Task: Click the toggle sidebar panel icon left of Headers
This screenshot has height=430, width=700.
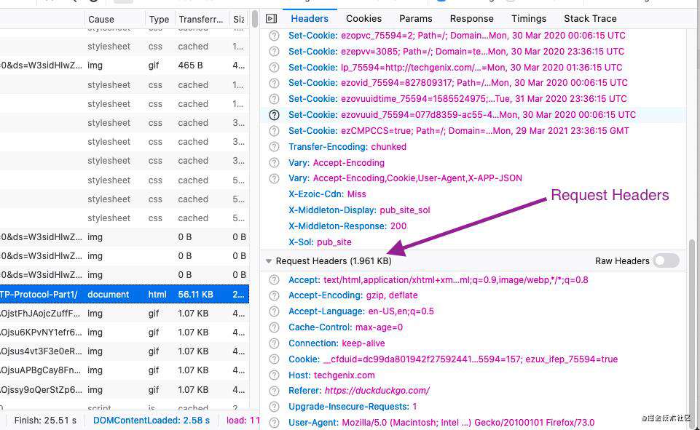Action: [271, 19]
